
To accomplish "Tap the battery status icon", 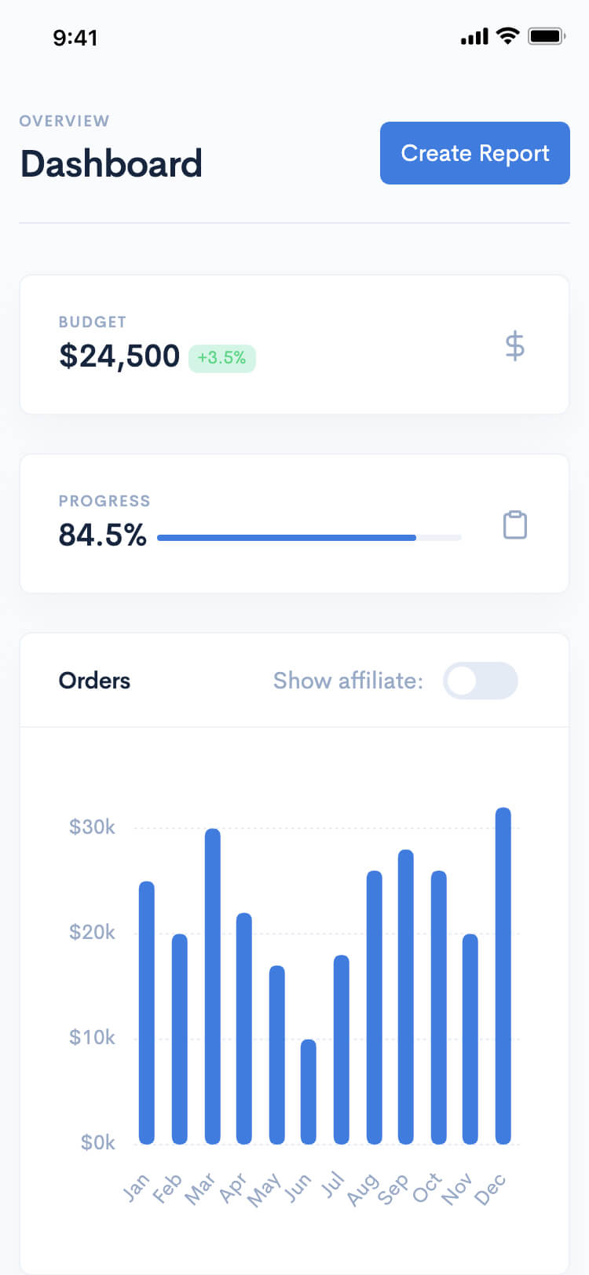I will 547,36.
